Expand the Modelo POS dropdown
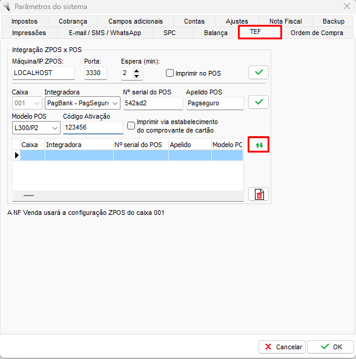 point(36,128)
